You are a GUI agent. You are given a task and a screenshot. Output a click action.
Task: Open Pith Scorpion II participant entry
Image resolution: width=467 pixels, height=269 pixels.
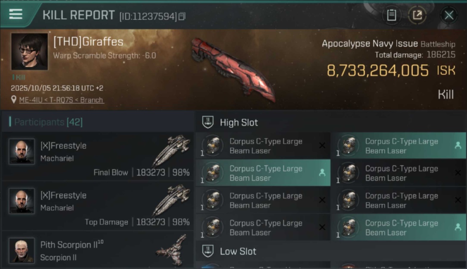98,250
